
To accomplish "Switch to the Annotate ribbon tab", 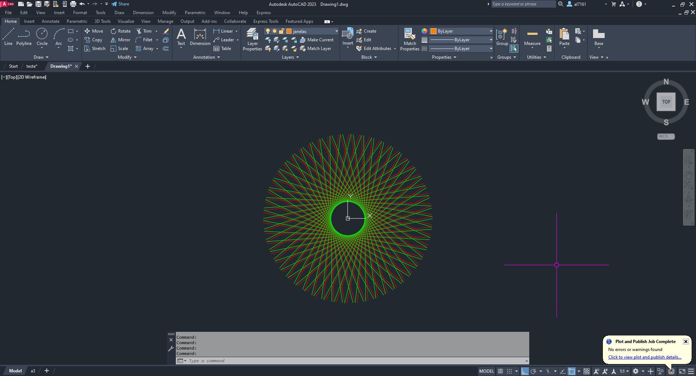I will pos(50,21).
